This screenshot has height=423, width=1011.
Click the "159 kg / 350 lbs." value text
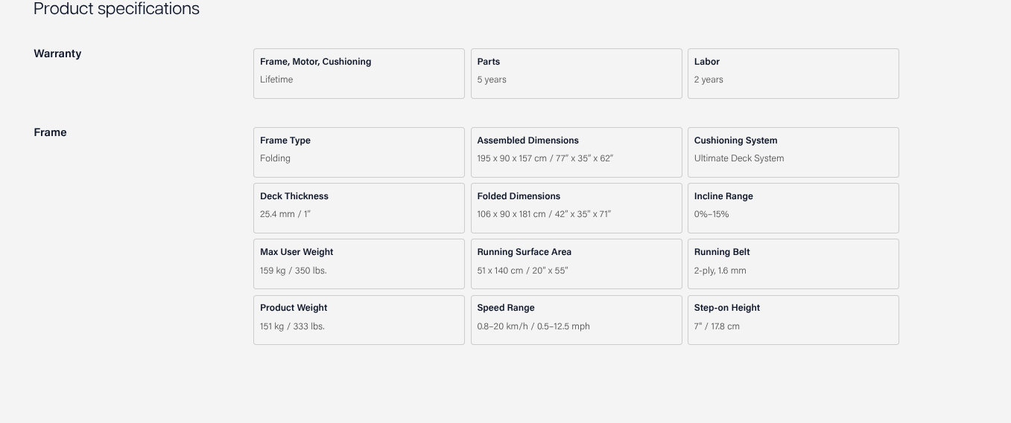pos(293,271)
